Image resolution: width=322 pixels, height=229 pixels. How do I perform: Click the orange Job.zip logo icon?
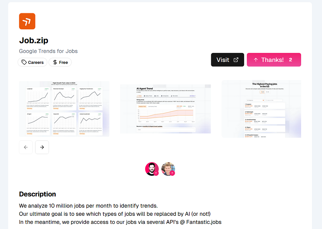(27, 21)
